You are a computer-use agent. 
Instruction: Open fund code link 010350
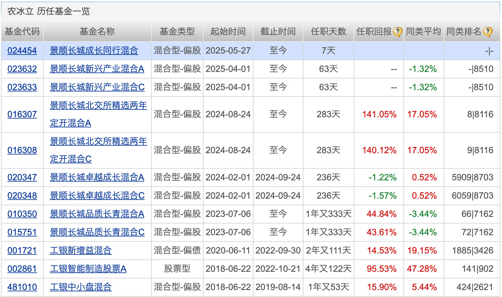(22, 214)
